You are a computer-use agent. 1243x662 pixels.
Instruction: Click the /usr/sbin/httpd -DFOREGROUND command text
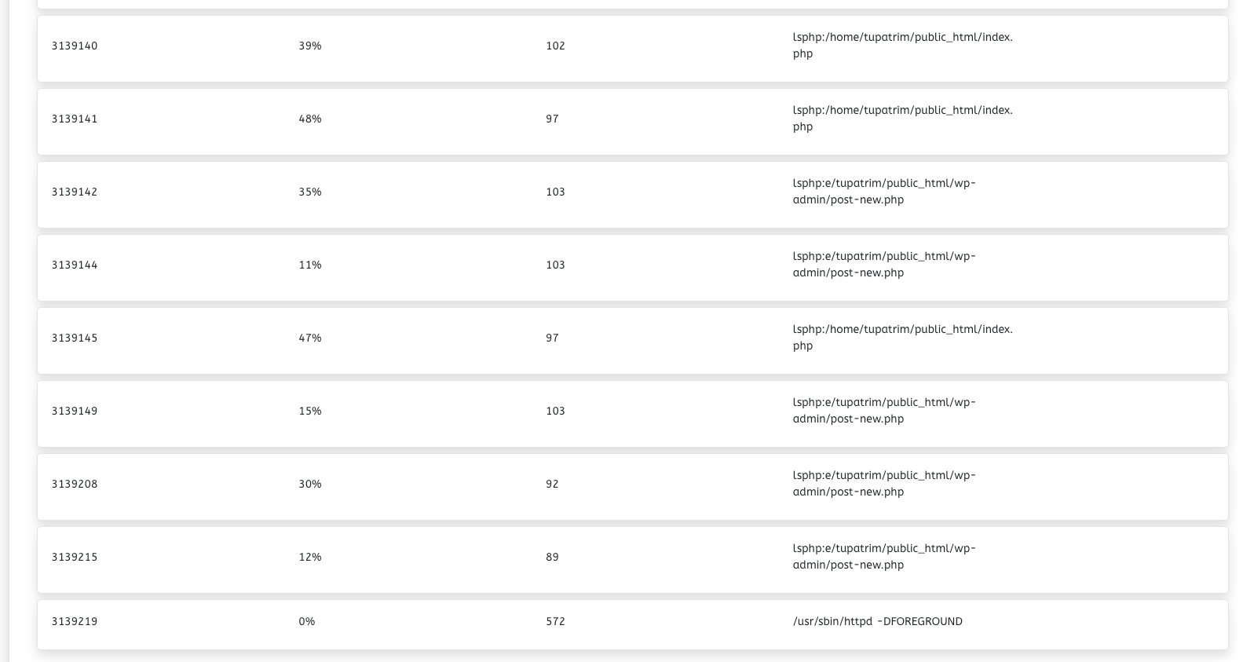(x=878, y=621)
